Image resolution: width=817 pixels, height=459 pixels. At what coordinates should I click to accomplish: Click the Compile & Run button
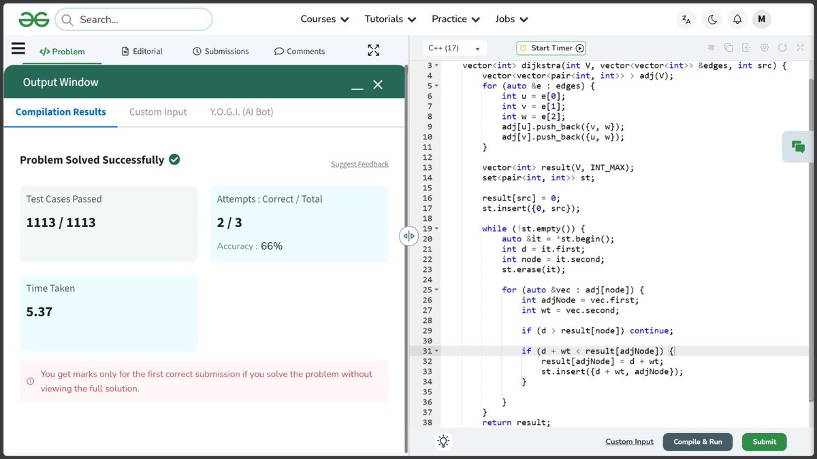[x=698, y=441]
